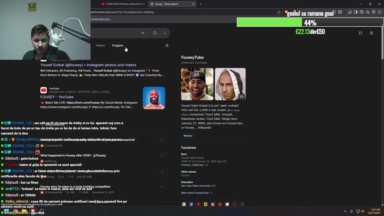
Task: Open the hooded Fousey photo
Action: click(230, 84)
